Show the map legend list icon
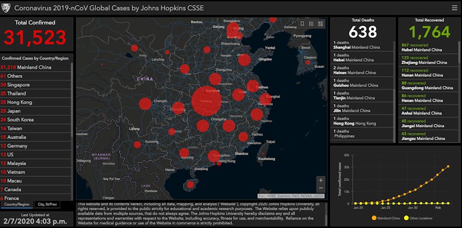Screen dimensions: 462x228 (311, 24)
